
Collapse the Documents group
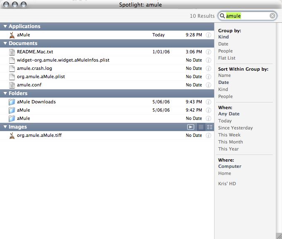pyautogui.click(x=5, y=43)
